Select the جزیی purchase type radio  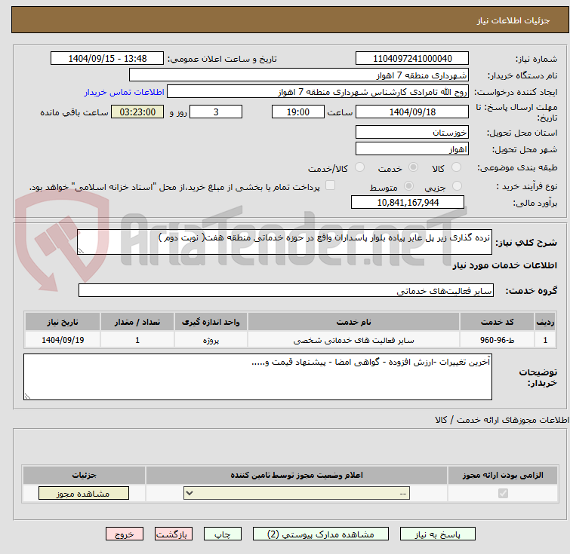457,186
